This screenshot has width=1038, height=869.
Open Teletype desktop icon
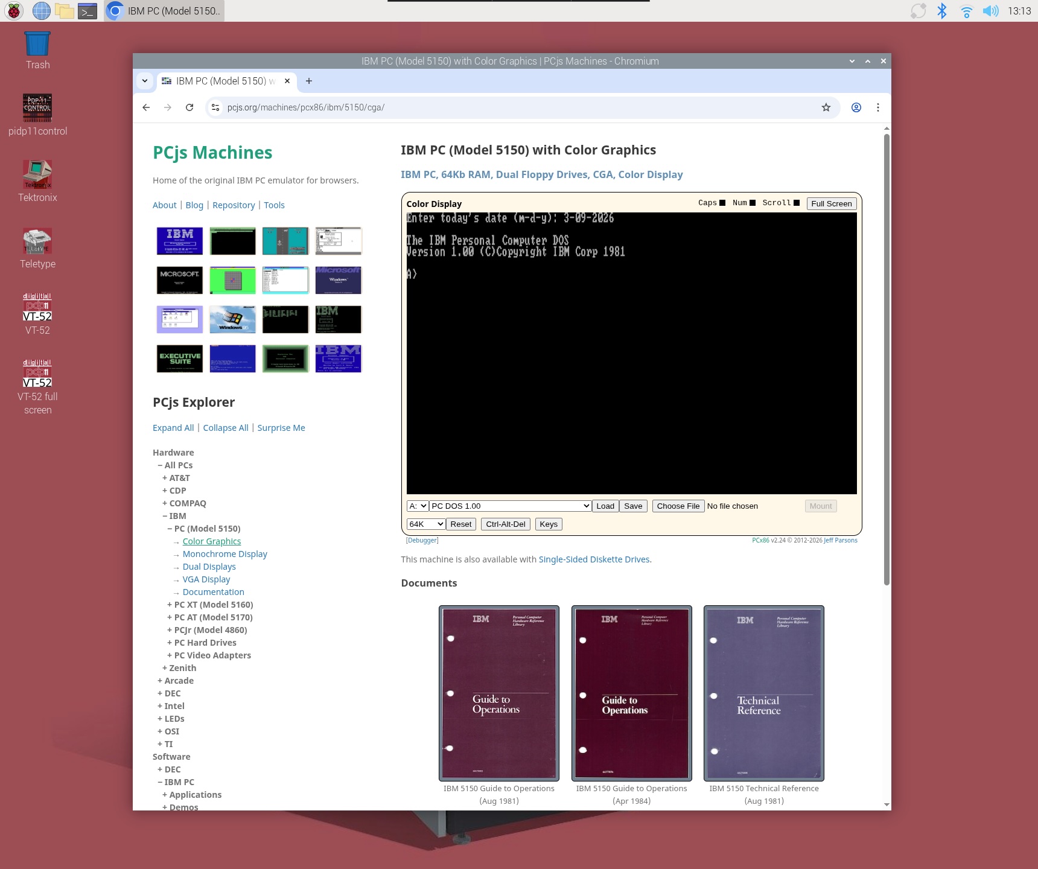click(37, 247)
